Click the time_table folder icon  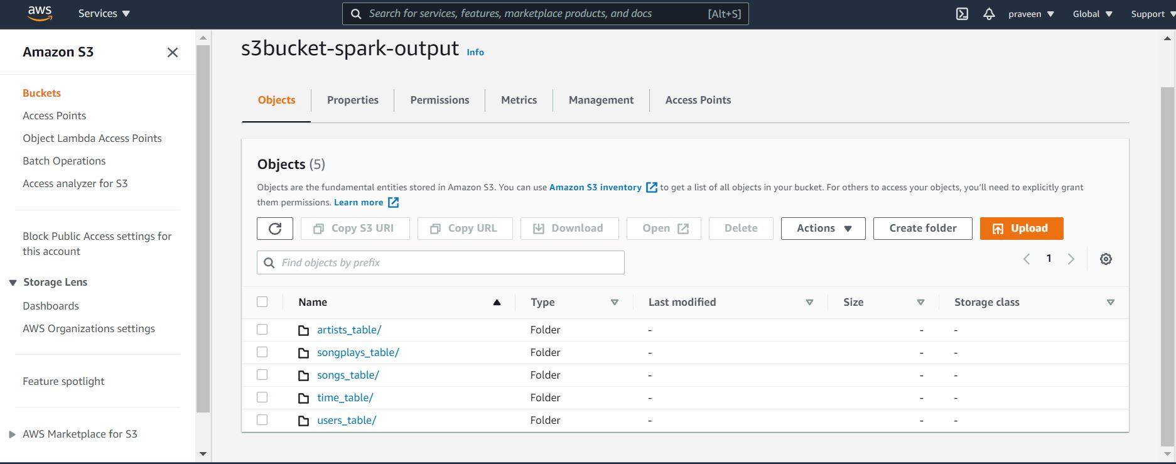click(x=303, y=398)
